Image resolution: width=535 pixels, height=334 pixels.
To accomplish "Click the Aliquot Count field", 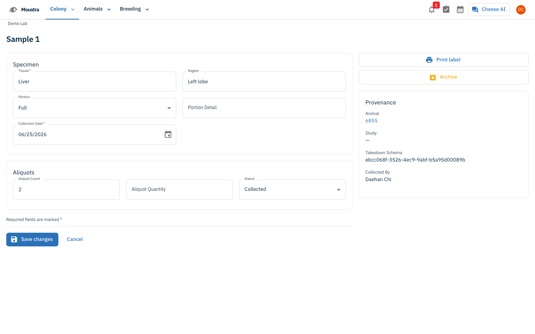I will point(66,190).
